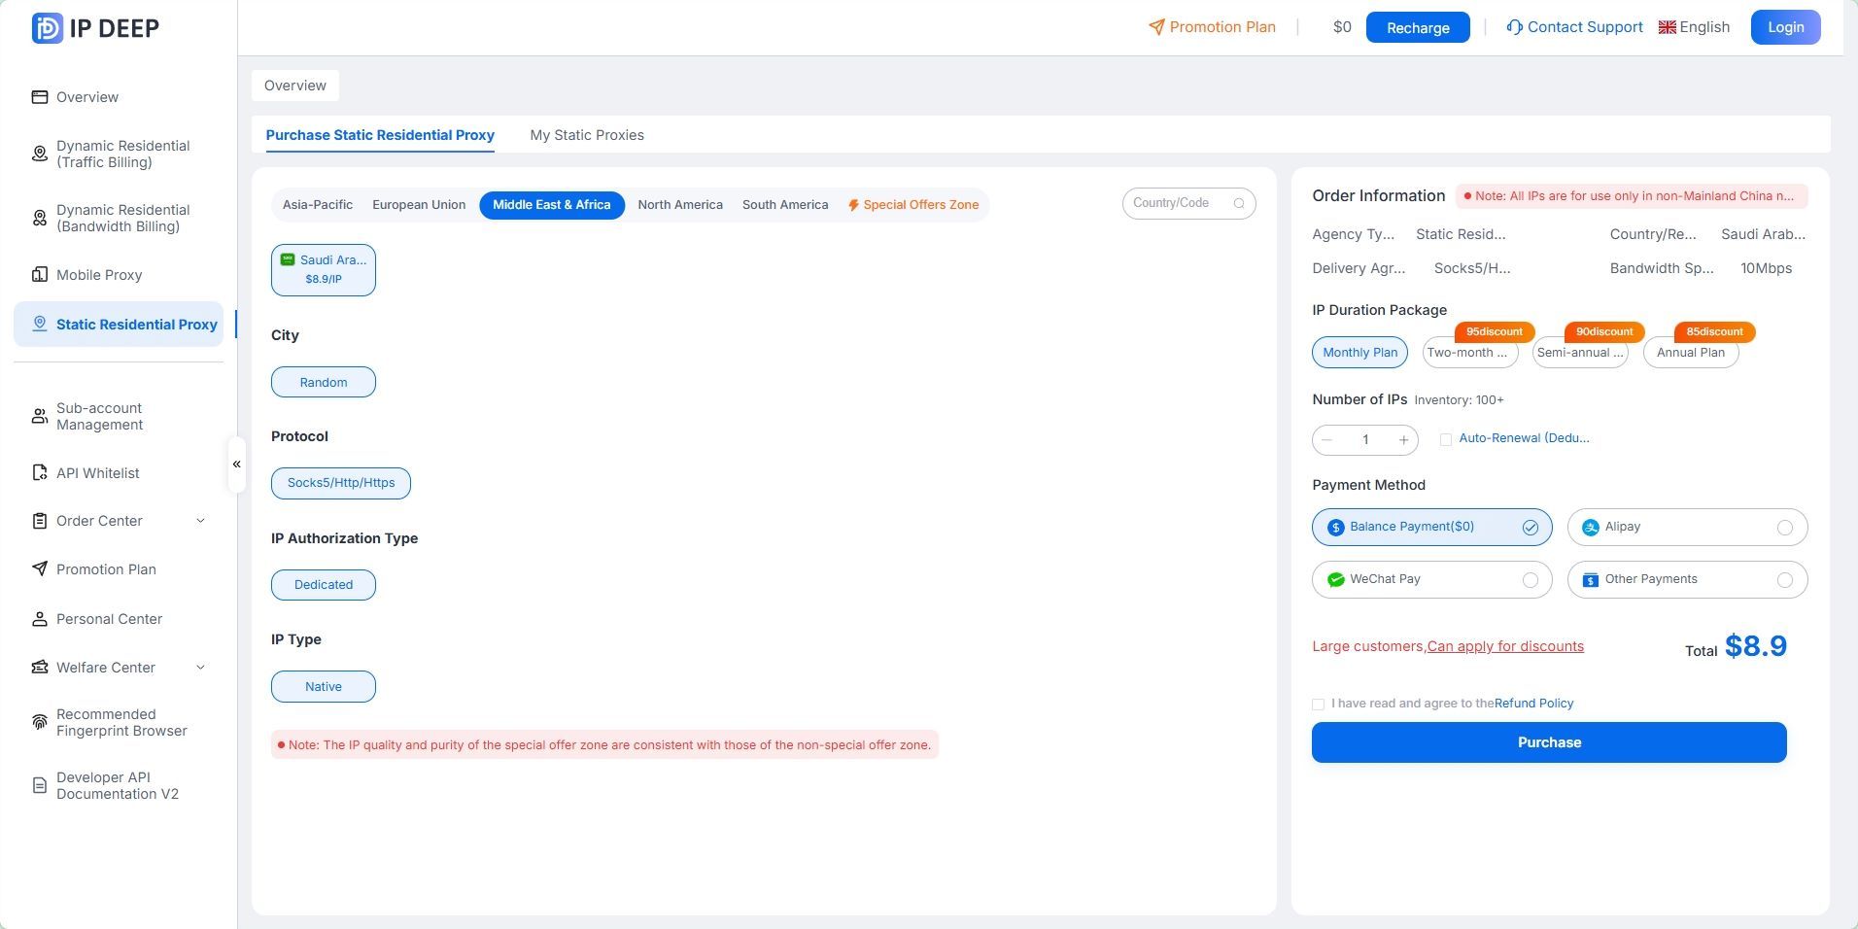Click the Can apply for discounts link

(x=1505, y=646)
